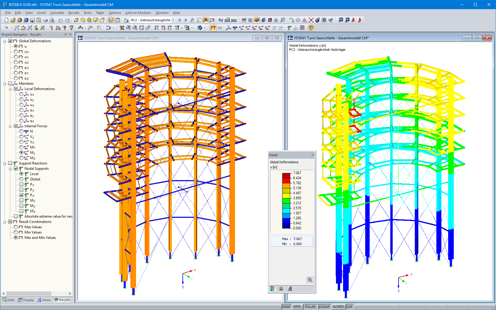This screenshot has width=496, height=310.
Task: Select the Local radio button under Nodal Supports
Action: coord(21,174)
